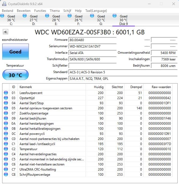Select raw value 000000001DF1

click(159, 103)
